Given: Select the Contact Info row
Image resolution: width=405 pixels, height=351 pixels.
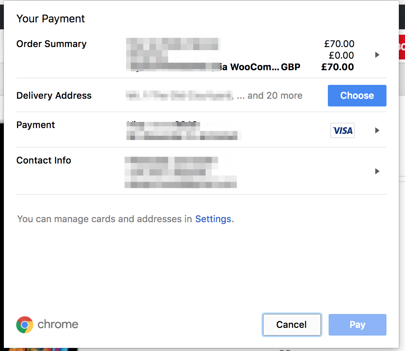Looking at the screenshot, I should [44, 160].
